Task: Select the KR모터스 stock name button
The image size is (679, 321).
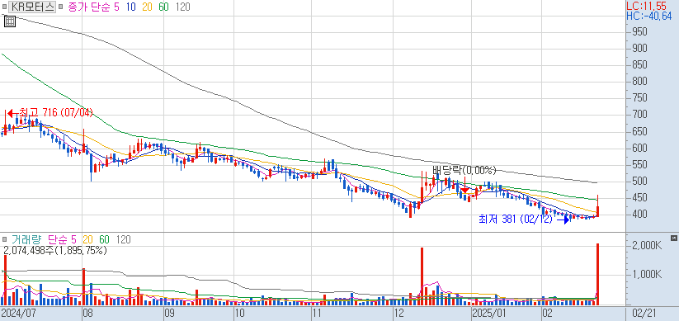Action: point(33,7)
